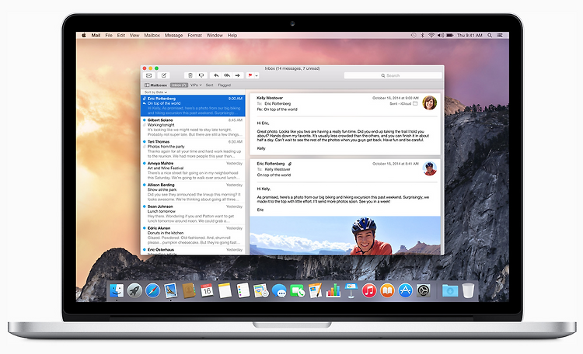583x354 pixels.
Task: Click the Wi-Fi status icon
Action: click(431, 35)
